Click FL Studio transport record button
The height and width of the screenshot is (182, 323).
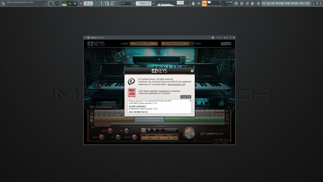click(x=81, y=4)
